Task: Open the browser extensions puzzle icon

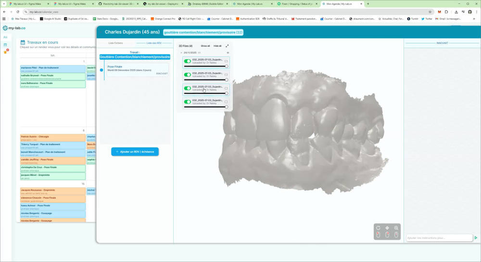Action: [x=446, y=12]
